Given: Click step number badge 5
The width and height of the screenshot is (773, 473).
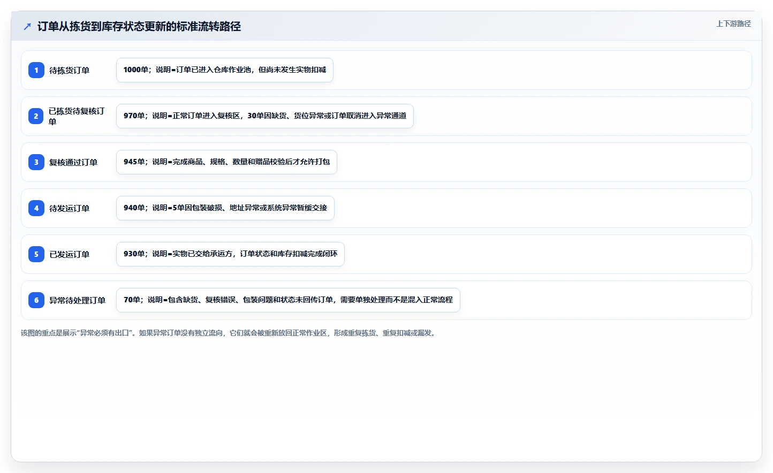Looking at the screenshot, I should pyautogui.click(x=36, y=254).
